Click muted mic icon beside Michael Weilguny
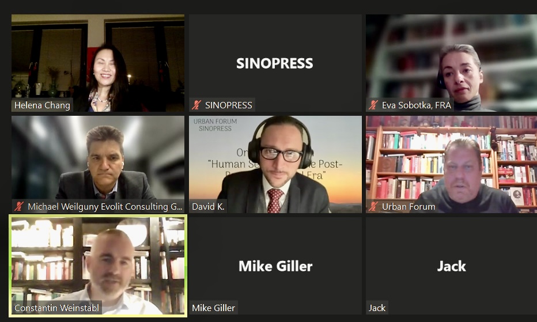The image size is (537, 322). [19, 206]
